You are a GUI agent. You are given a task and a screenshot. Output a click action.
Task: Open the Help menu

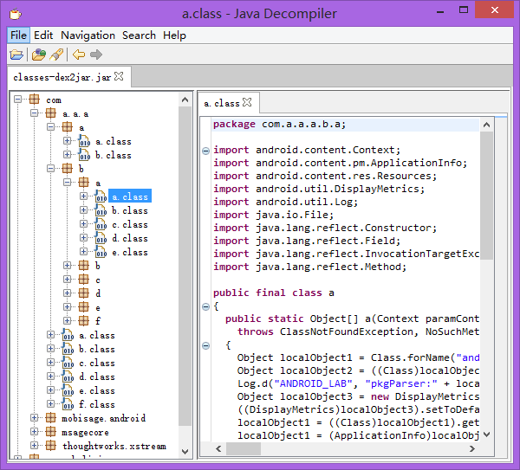[x=174, y=35]
